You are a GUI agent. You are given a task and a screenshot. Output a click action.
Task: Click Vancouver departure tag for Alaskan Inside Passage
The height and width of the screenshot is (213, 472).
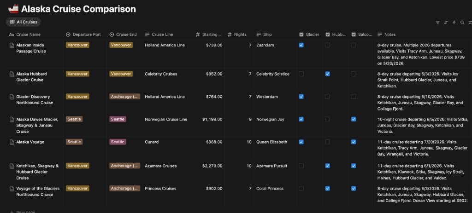pyautogui.click(x=77, y=45)
